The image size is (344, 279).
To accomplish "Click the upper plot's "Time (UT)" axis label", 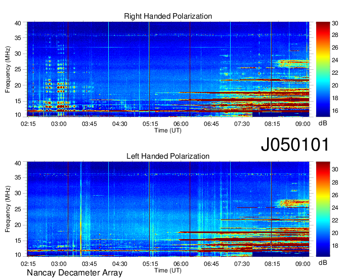I will click(168, 130).
